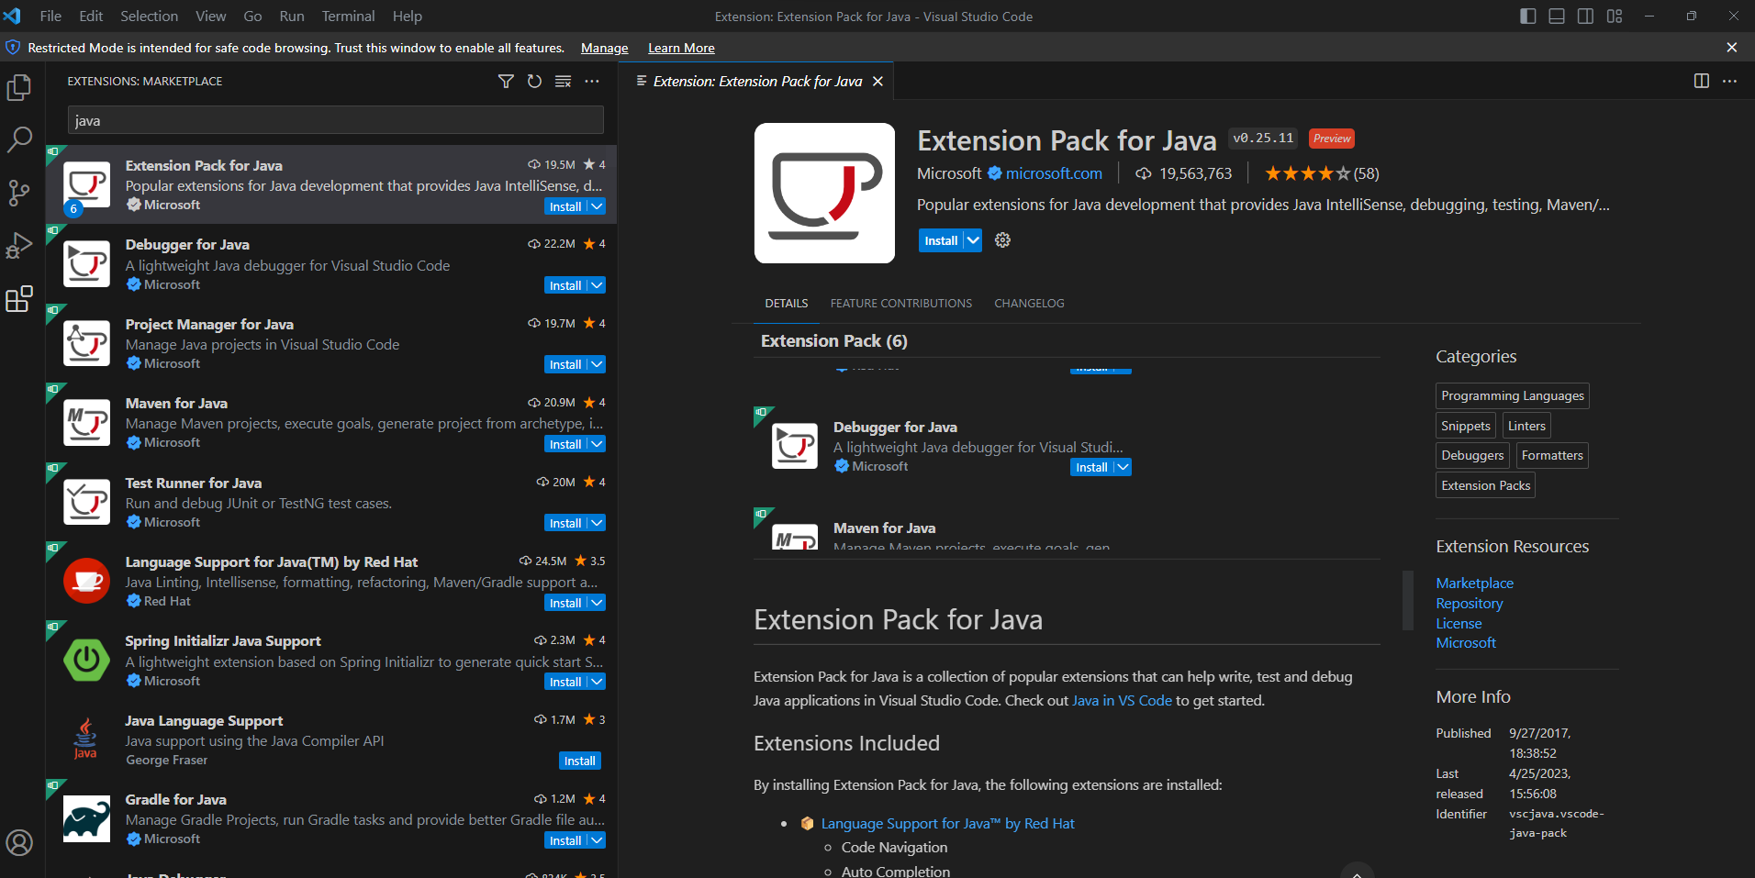
Task: Select Debuggers category tag
Action: click(x=1472, y=455)
